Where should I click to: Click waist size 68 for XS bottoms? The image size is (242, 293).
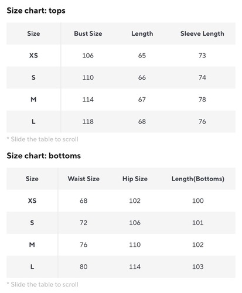84,200
